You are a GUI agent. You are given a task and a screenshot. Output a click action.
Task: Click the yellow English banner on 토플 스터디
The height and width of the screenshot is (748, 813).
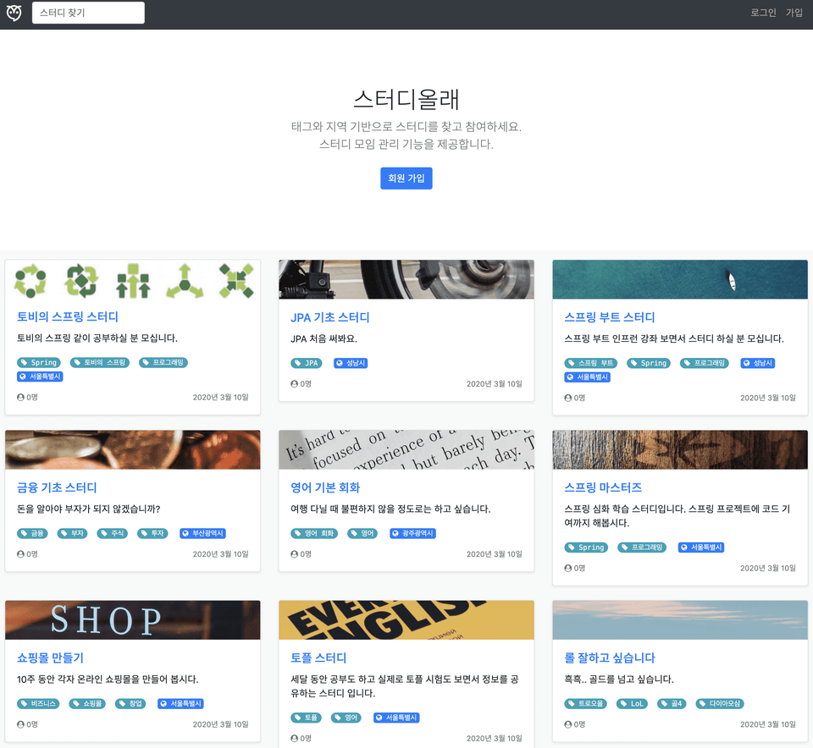click(x=406, y=620)
